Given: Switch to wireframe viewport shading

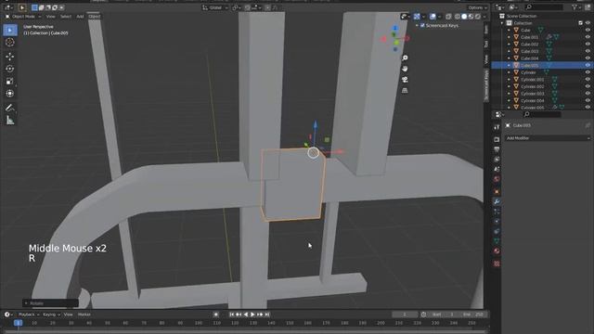Looking at the screenshot, I should (x=458, y=17).
